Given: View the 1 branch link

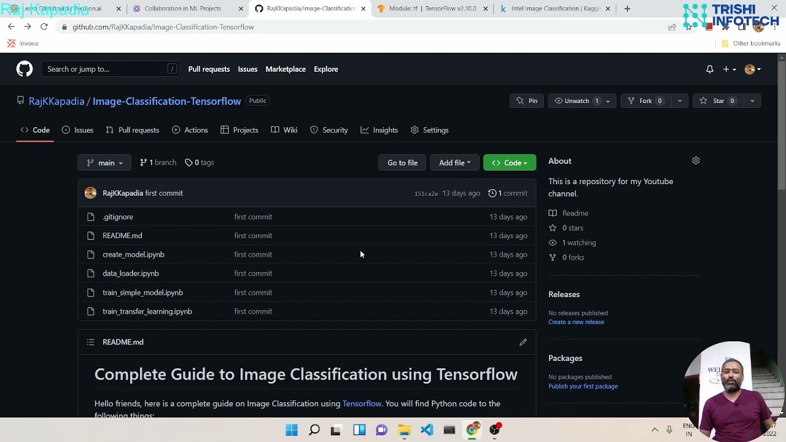Looking at the screenshot, I should pyautogui.click(x=158, y=163).
